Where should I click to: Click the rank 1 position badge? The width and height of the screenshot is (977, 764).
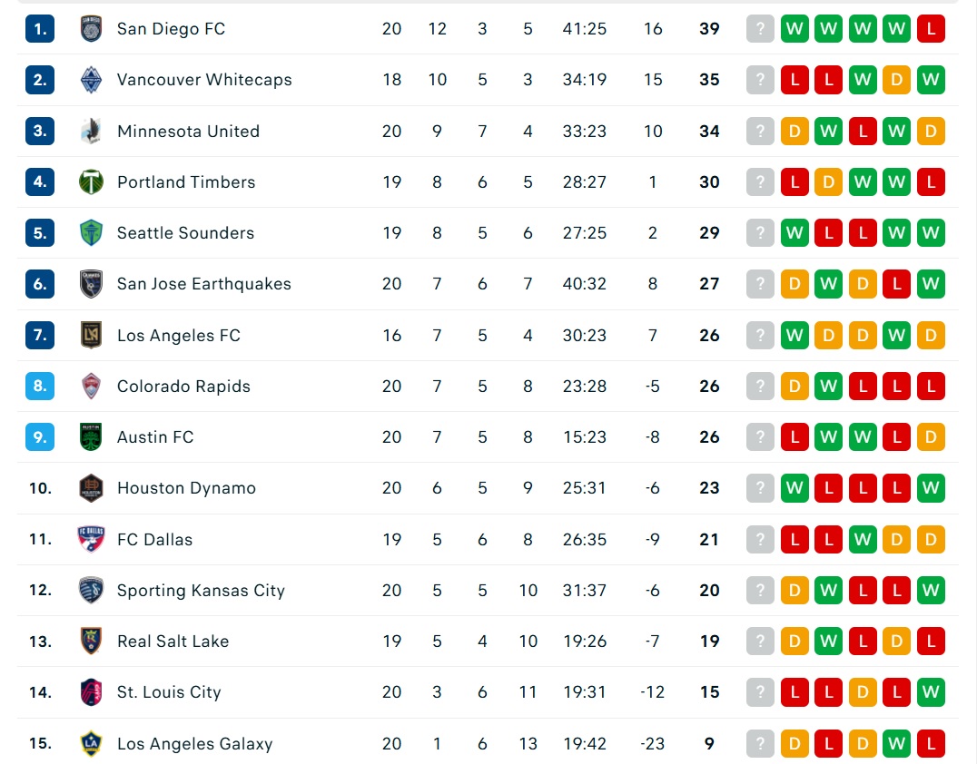[40, 29]
